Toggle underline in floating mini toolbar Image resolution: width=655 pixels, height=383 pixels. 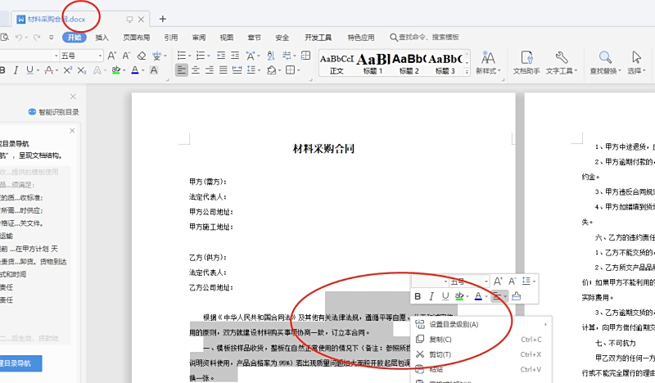pos(445,296)
